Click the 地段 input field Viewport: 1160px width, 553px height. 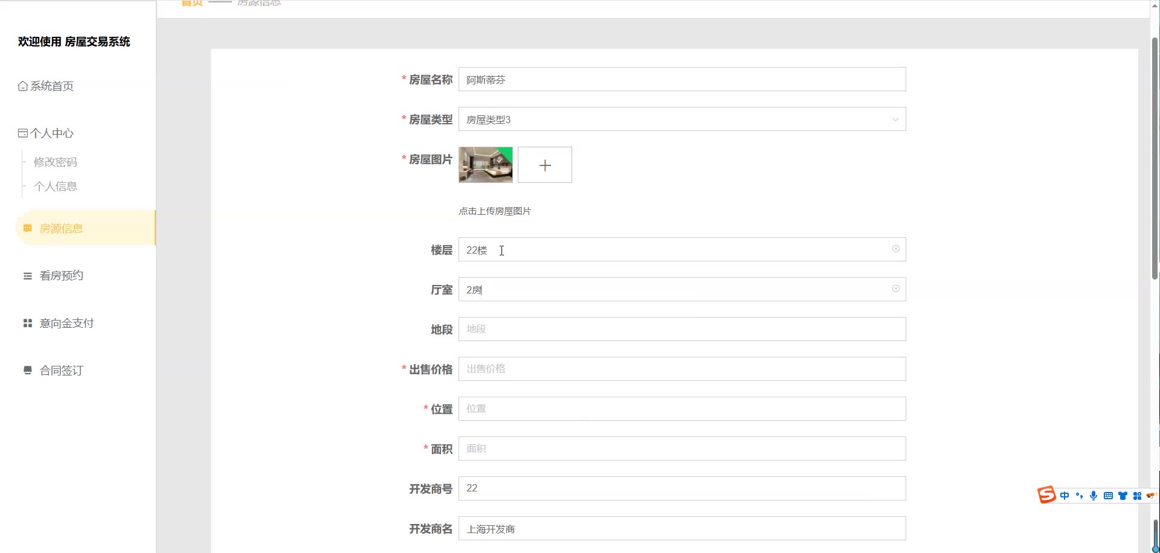682,329
